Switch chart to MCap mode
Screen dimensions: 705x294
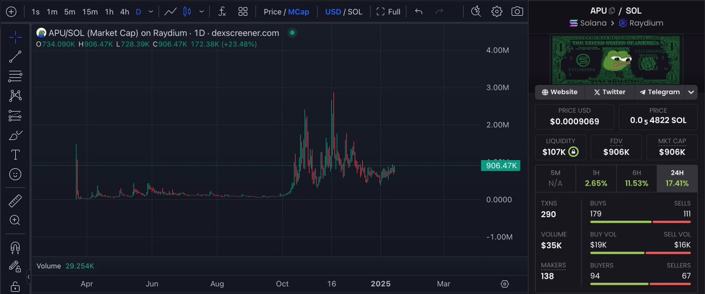click(x=299, y=12)
